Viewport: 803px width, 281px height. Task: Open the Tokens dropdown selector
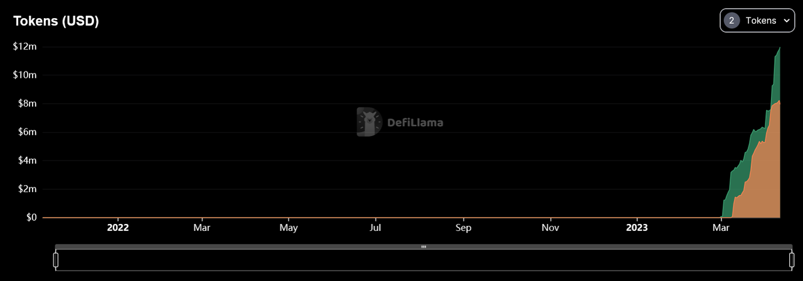click(757, 21)
